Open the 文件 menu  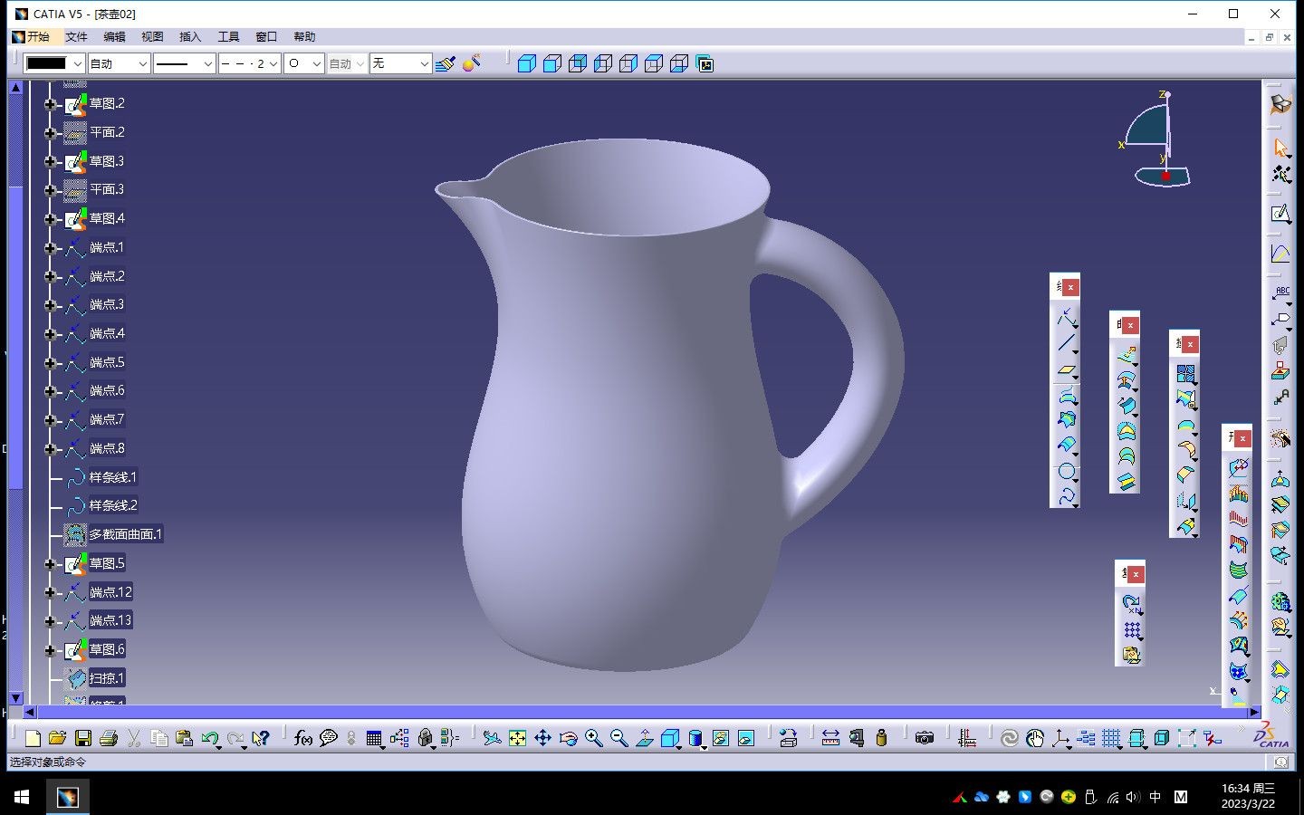(76, 37)
